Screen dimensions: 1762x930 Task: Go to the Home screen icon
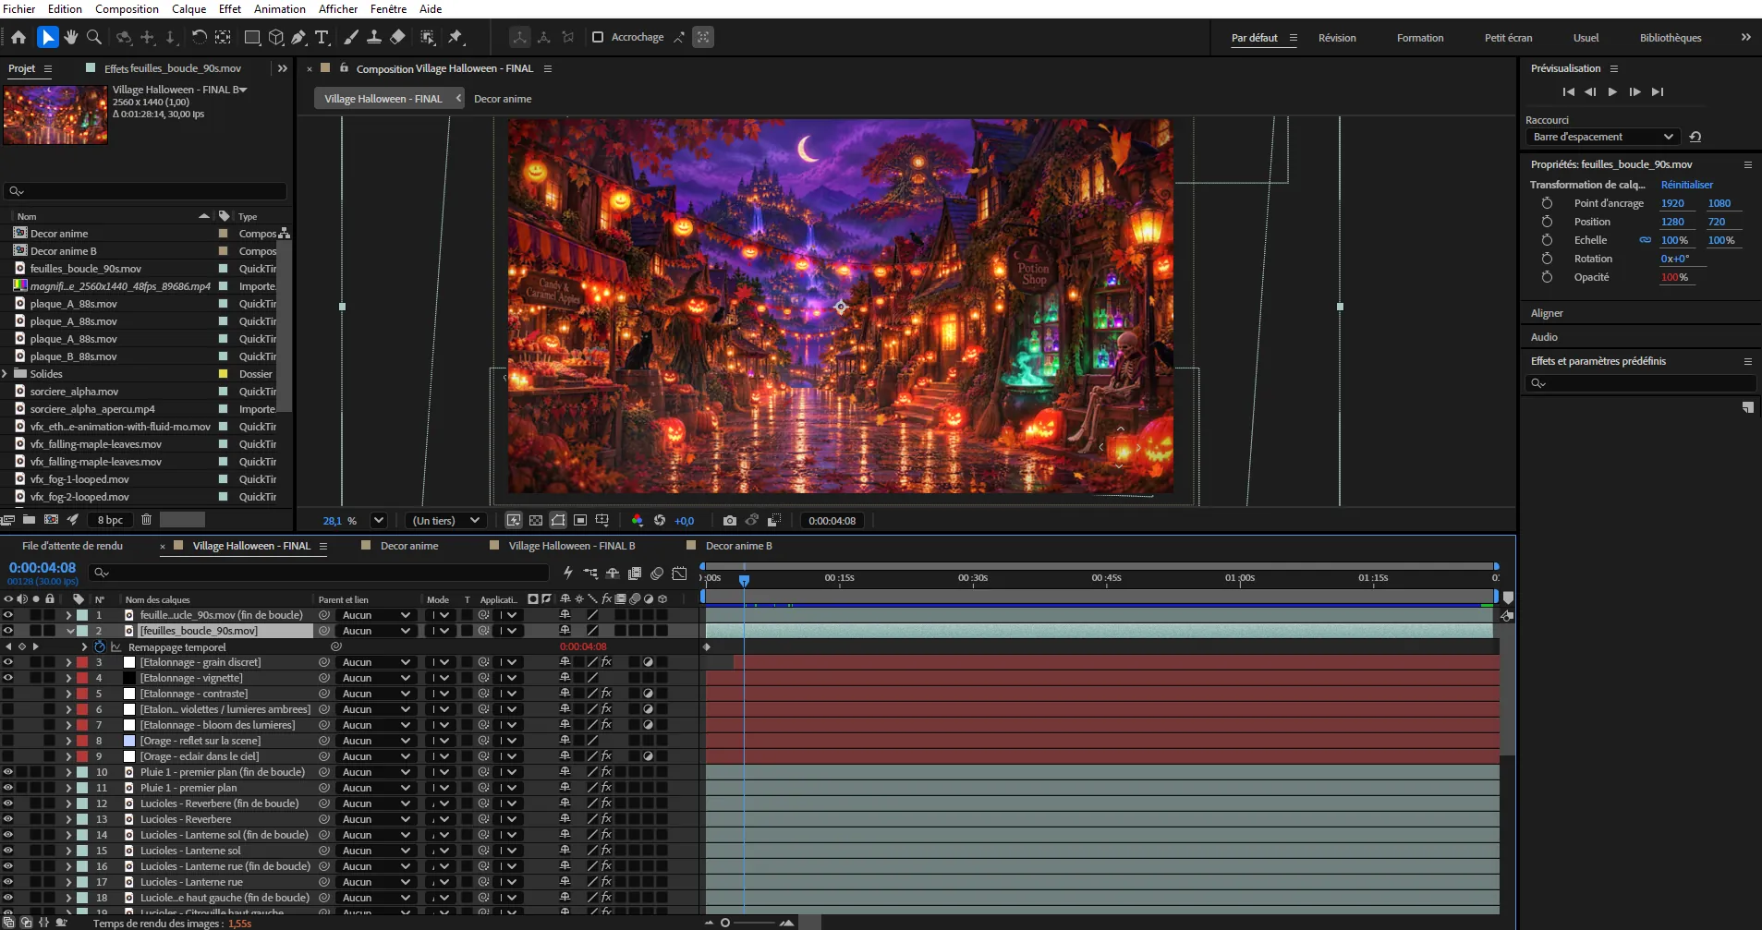[18, 37]
